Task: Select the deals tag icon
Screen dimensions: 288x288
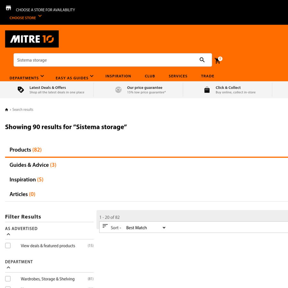Action: point(20,90)
